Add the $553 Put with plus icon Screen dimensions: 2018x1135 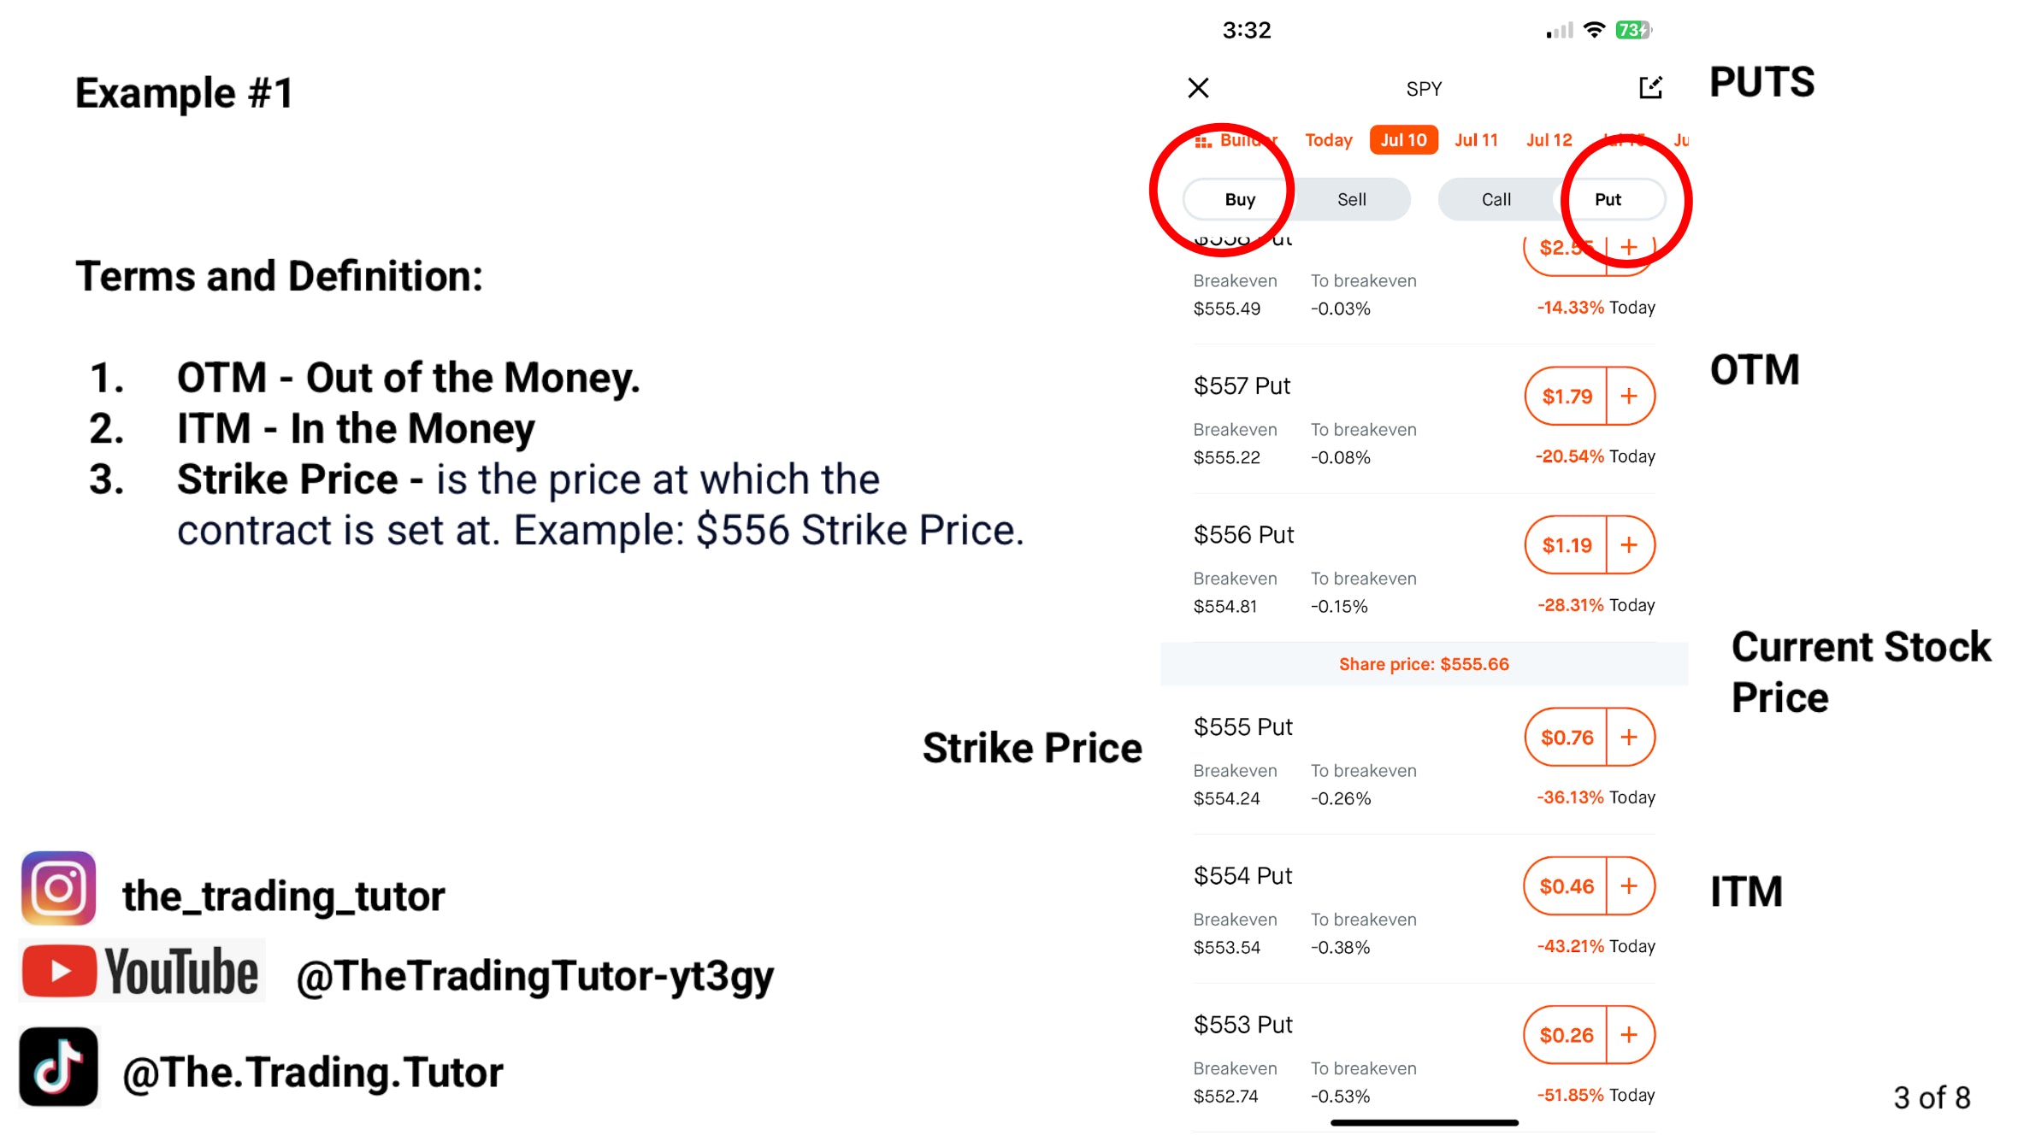[x=1629, y=1035]
